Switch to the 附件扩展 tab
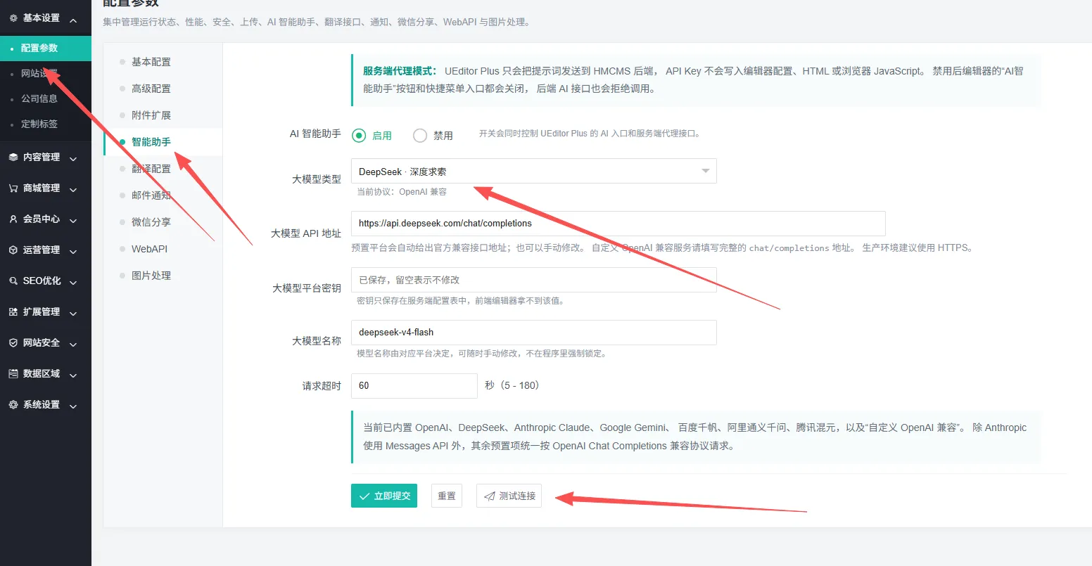This screenshot has width=1092, height=566. [163, 115]
